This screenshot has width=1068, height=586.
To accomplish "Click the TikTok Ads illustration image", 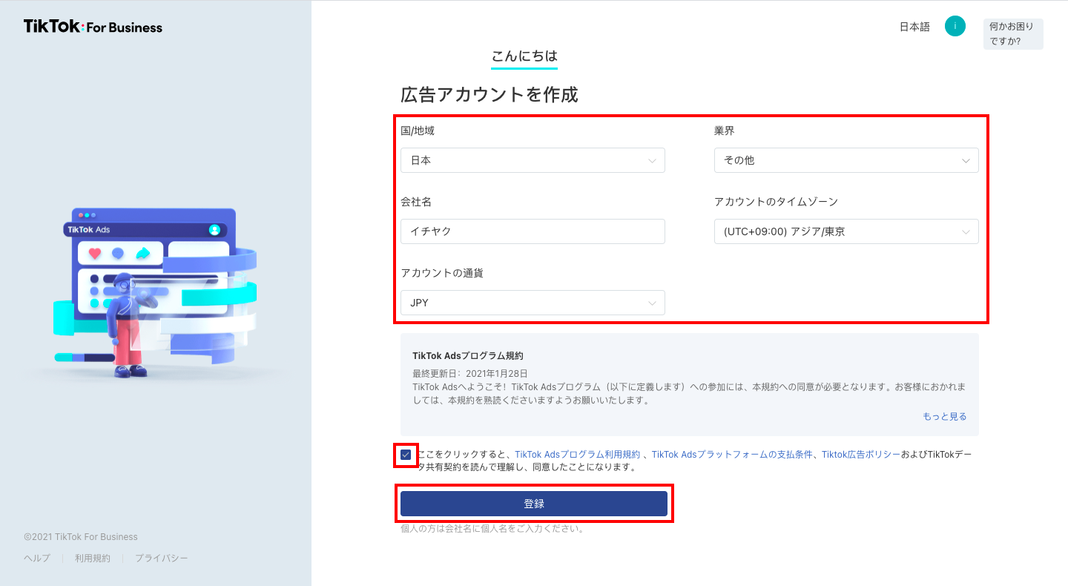I will pyautogui.click(x=156, y=293).
